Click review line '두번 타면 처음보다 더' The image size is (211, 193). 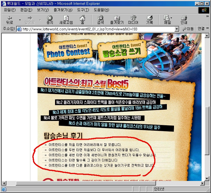94,150
